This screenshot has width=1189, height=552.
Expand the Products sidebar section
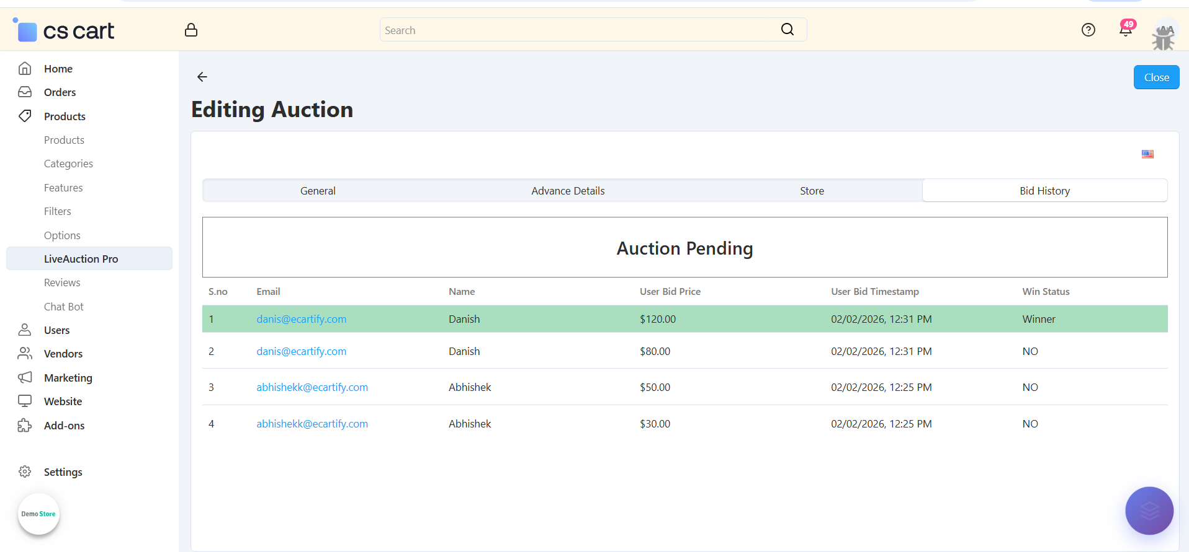[65, 116]
